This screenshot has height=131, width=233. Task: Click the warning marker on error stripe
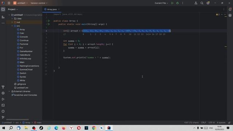[226, 47]
